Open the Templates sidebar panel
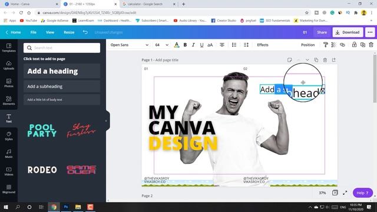 pos(9,48)
